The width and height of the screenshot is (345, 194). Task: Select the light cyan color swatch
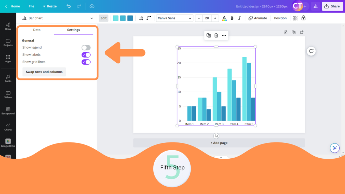pyautogui.click(x=116, y=18)
